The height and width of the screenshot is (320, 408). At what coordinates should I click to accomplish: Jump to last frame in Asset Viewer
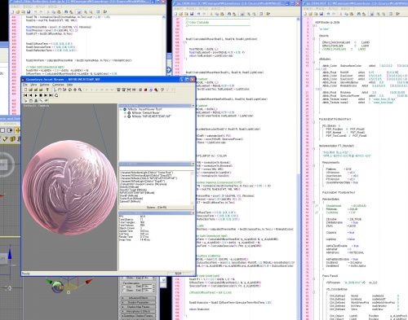51,95
